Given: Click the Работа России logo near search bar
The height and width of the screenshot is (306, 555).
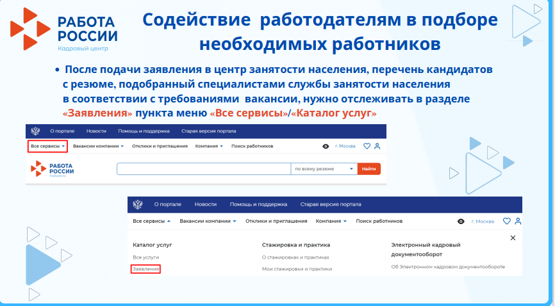Looking at the screenshot, I should pos(53,169).
